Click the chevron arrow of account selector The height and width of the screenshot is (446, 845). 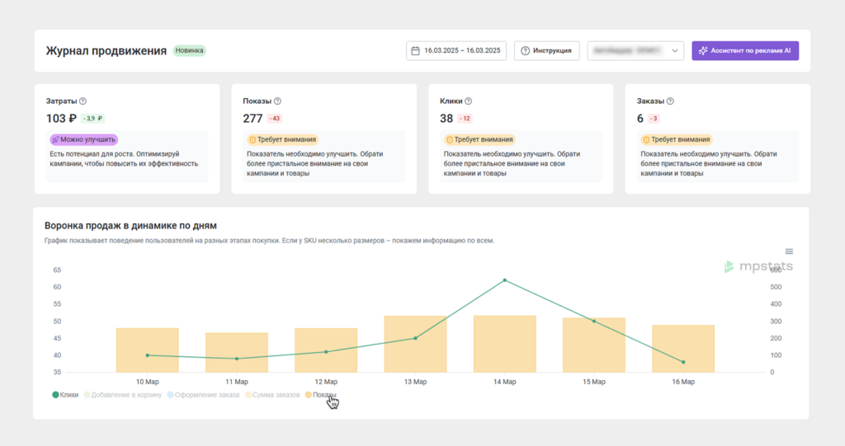[x=676, y=51]
